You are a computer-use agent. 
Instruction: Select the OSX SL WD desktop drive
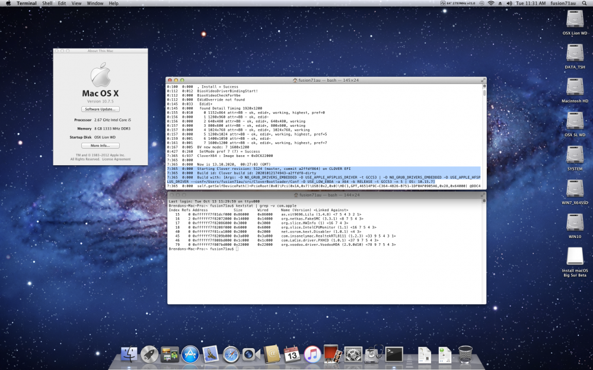point(575,124)
